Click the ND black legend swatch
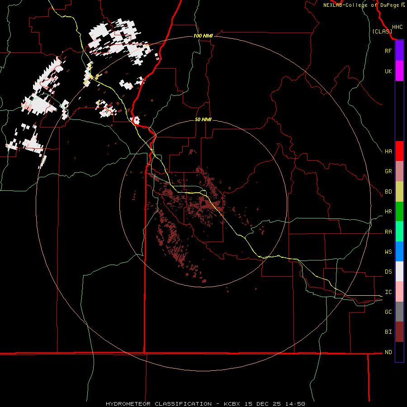 point(399,352)
